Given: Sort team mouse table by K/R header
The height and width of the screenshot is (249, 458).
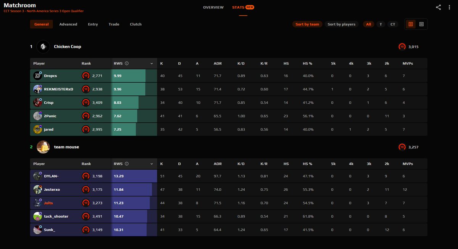Looking at the screenshot, I should pos(264,164).
